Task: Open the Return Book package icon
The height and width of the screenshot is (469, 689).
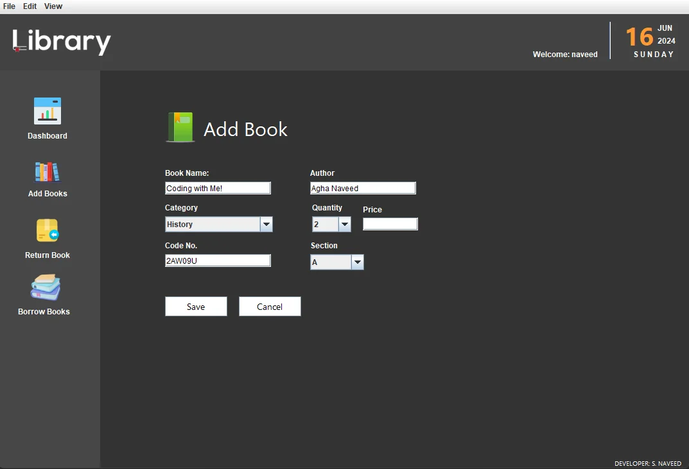Action: (x=48, y=230)
